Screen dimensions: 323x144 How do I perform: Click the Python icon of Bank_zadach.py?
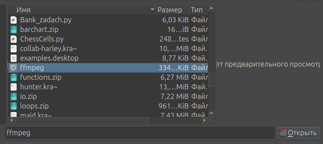14,20
